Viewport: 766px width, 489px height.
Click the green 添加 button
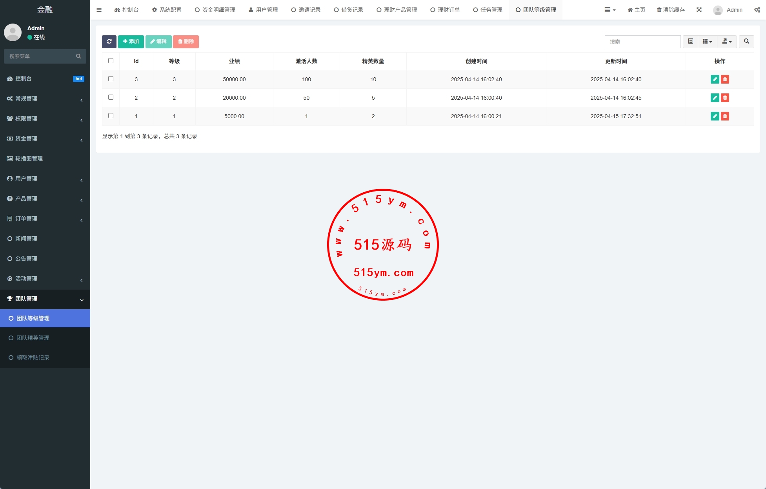pos(131,42)
